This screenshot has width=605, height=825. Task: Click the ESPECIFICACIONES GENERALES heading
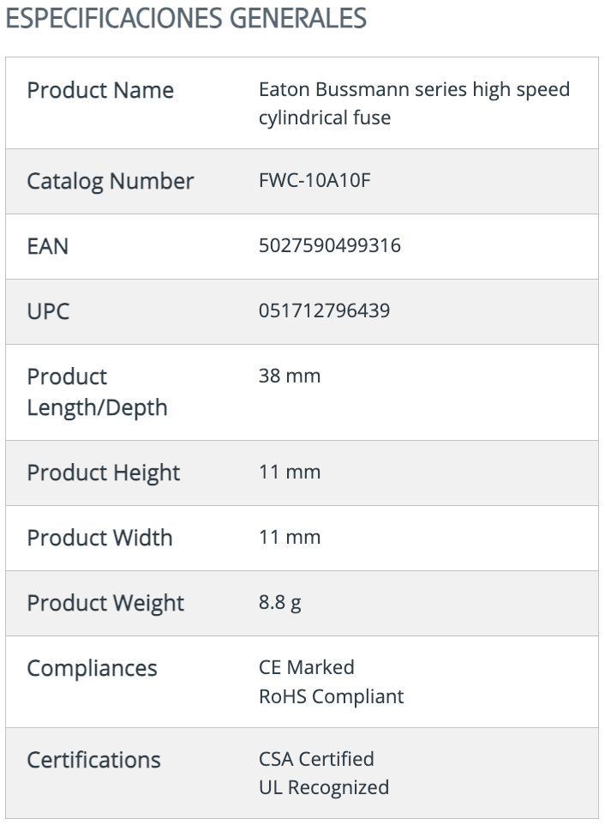coord(186,18)
